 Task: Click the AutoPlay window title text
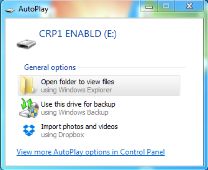[33, 9]
